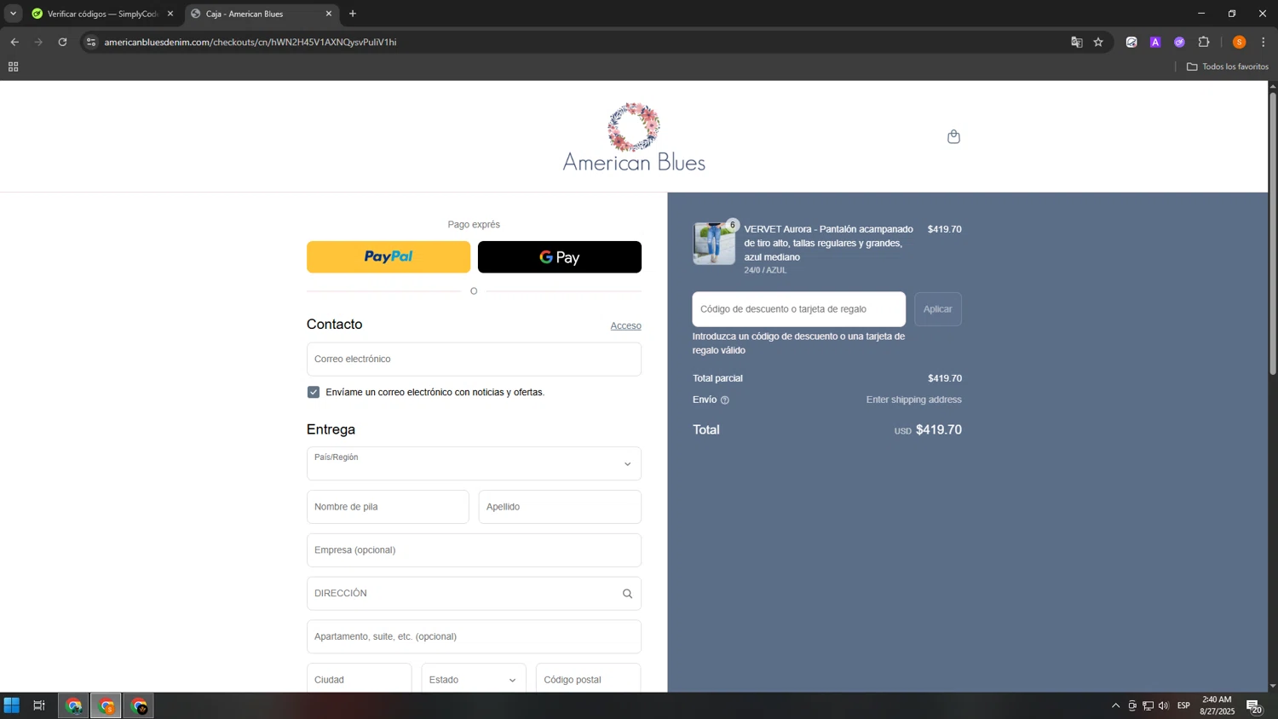Viewport: 1278px width, 719px height.
Task: Open Todos los favoritos folder
Action: (1228, 66)
